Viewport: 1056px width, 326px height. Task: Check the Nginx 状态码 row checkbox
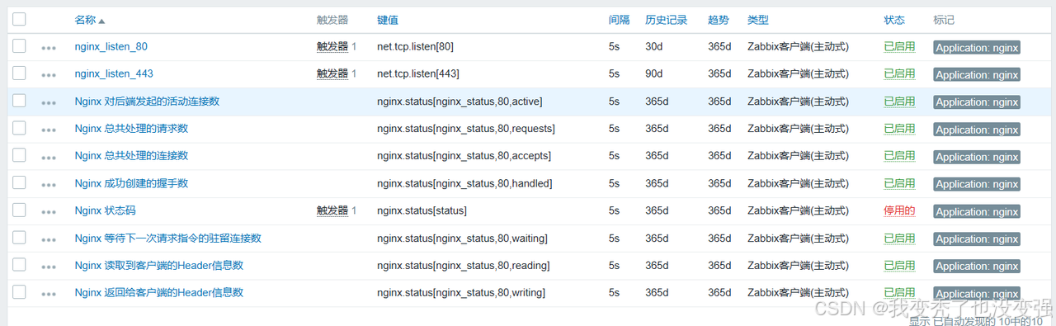point(19,210)
